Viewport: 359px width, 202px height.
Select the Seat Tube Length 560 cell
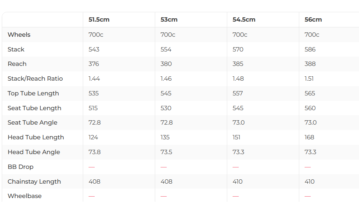coord(310,108)
